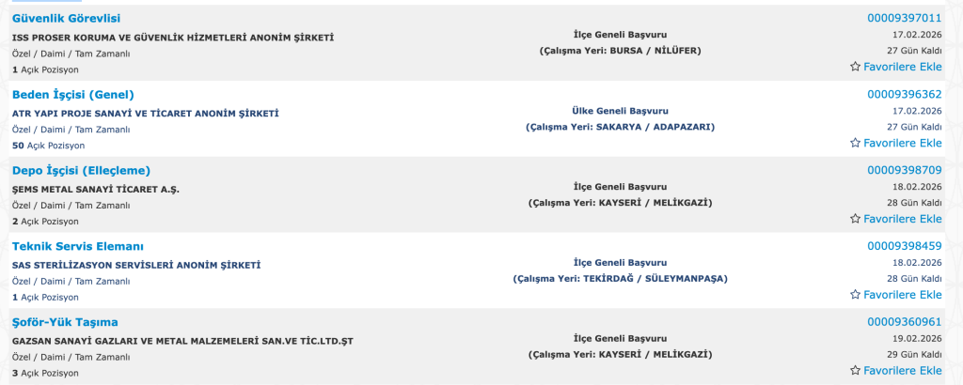Click favorite star for Beden İşçisi listing
963x385 pixels.
click(x=855, y=143)
